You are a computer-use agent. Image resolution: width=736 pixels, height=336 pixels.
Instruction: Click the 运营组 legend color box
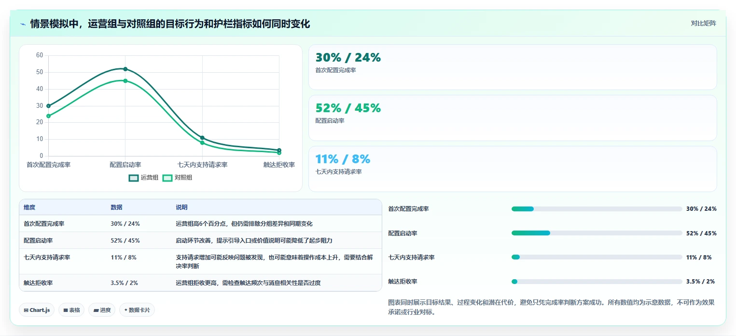click(134, 178)
